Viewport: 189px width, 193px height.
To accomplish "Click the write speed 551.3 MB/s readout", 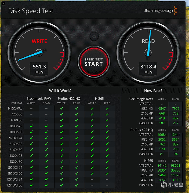I will point(39,69).
